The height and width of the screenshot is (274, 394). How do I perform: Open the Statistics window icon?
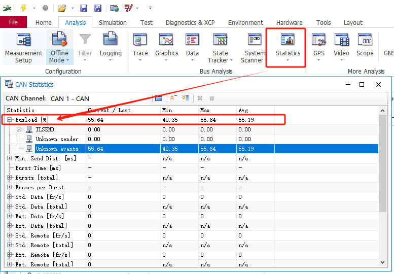(288, 40)
